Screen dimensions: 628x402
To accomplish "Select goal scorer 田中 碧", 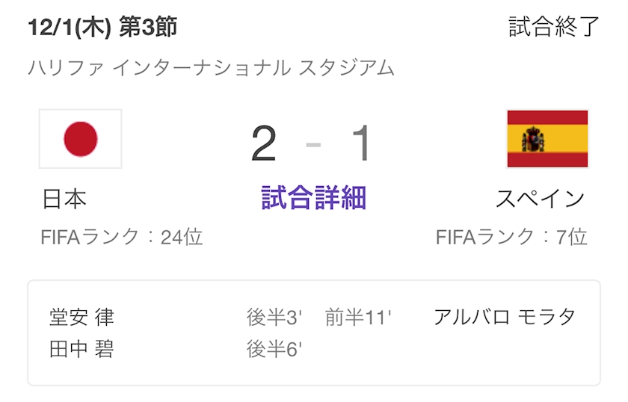I will (x=81, y=349).
